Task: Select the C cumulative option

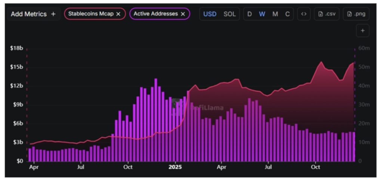Action: coord(287,14)
